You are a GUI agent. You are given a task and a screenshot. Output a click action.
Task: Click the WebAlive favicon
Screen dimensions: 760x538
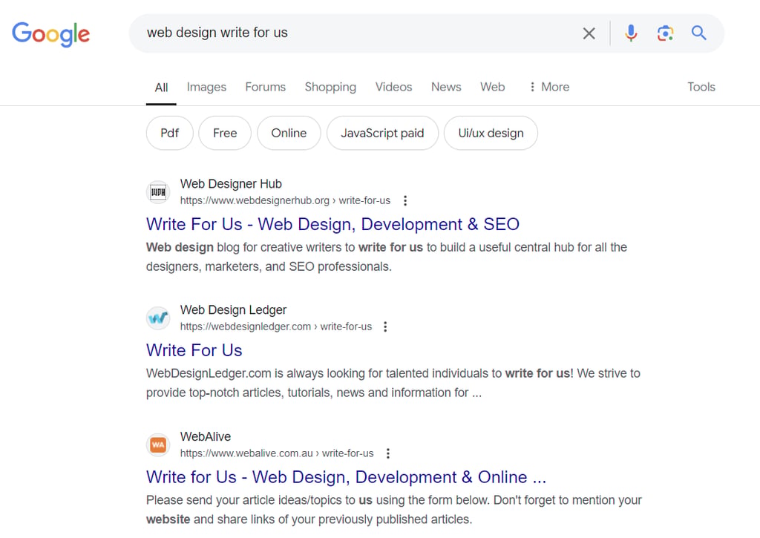tap(158, 445)
